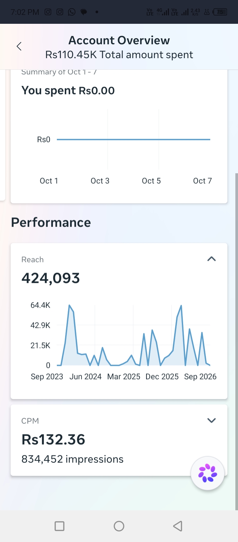Tap the battery indicator in status bar

tap(220, 12)
